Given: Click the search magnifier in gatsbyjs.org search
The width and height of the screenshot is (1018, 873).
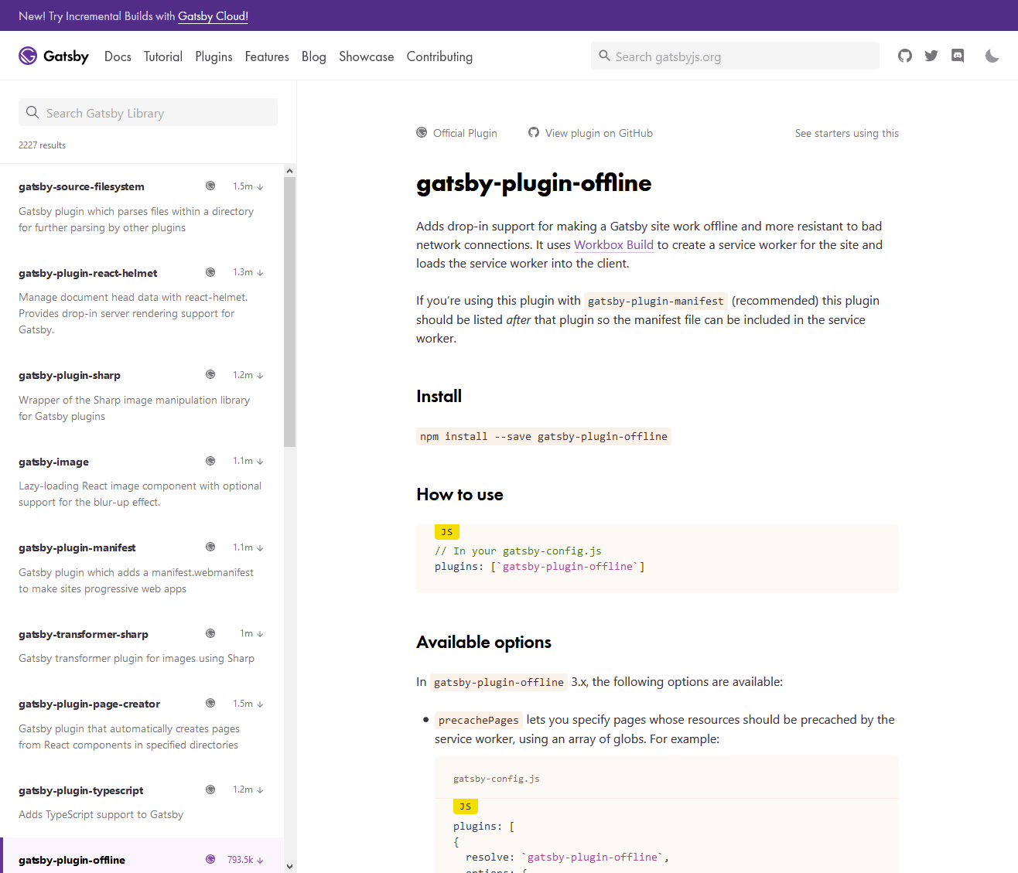Looking at the screenshot, I should pyautogui.click(x=605, y=56).
